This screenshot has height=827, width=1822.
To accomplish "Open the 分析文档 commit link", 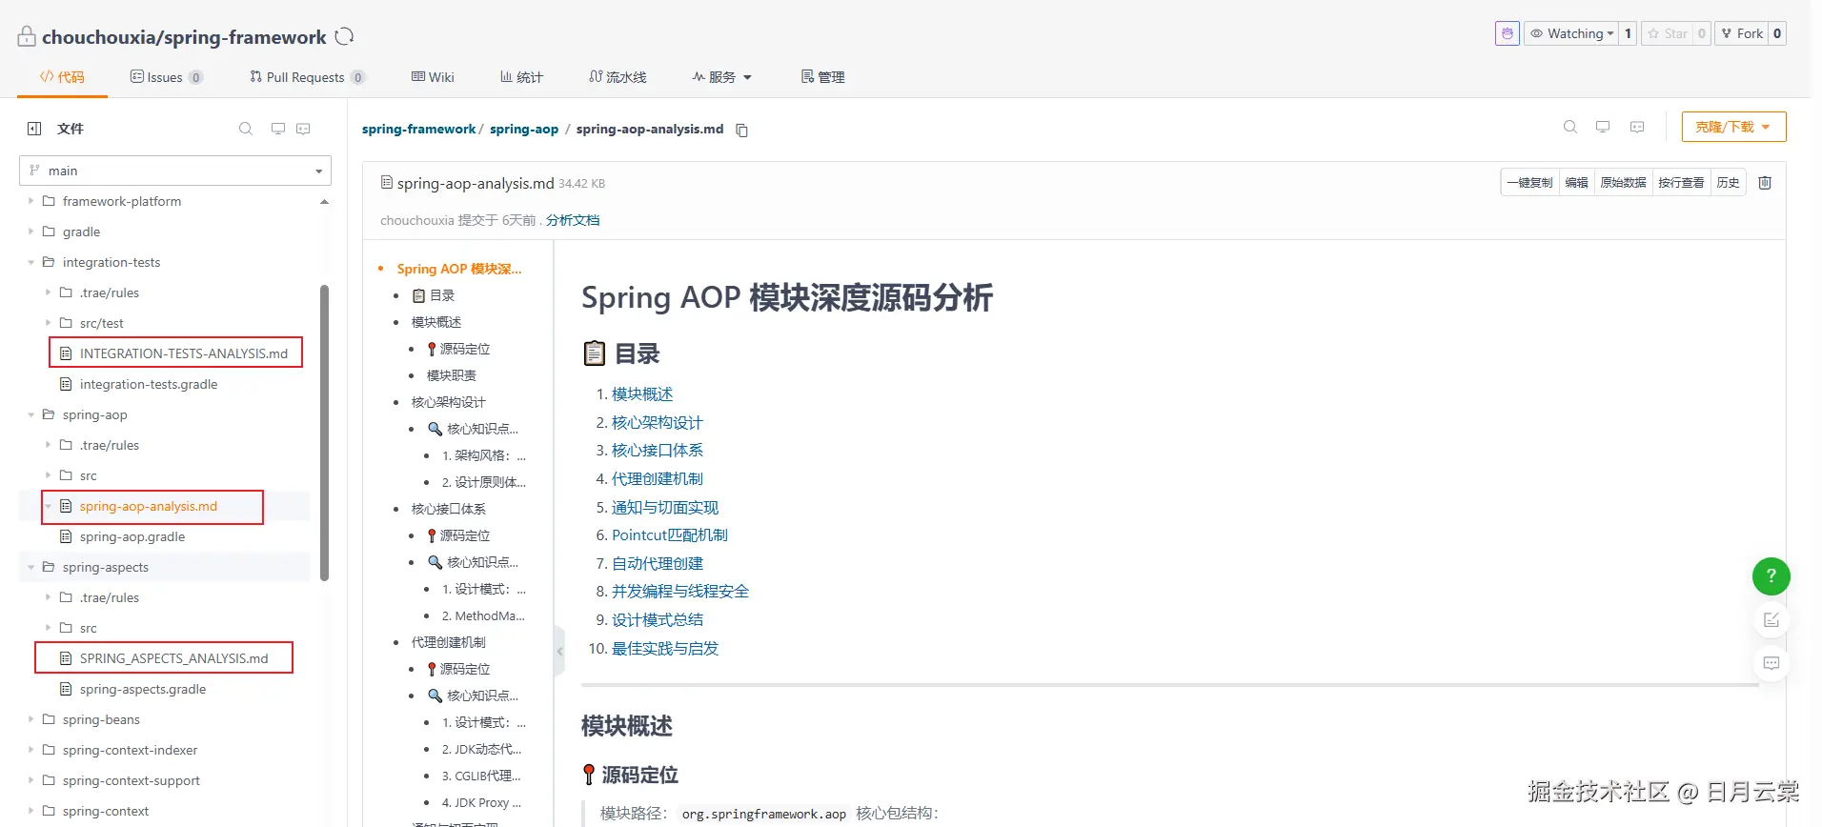I will click(573, 220).
